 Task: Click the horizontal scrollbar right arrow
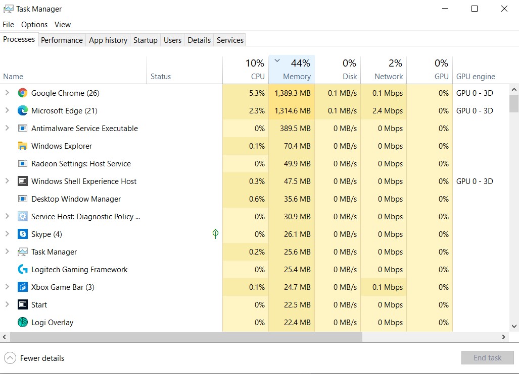tap(503, 337)
